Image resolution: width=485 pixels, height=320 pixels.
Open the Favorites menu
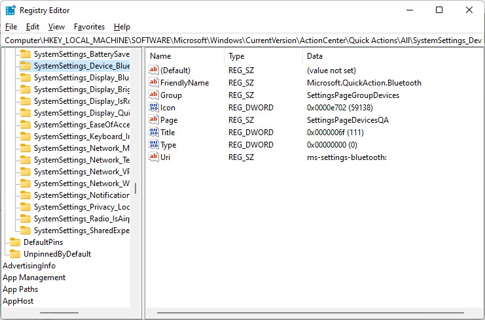click(89, 27)
